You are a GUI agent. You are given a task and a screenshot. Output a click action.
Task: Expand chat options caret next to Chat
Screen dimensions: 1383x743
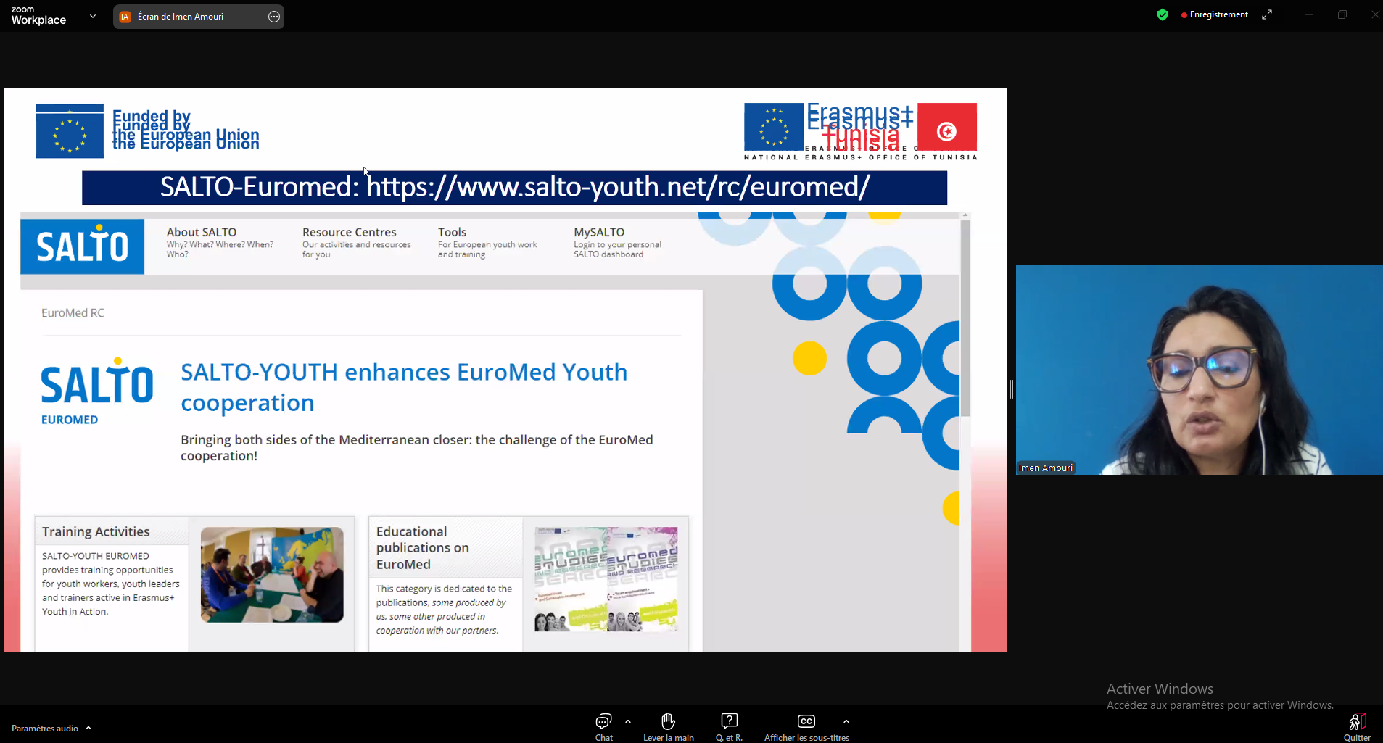pos(628,721)
